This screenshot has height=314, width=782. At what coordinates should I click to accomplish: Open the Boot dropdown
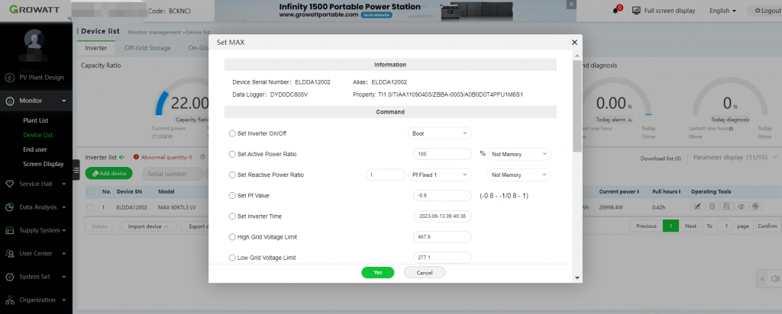coord(439,133)
